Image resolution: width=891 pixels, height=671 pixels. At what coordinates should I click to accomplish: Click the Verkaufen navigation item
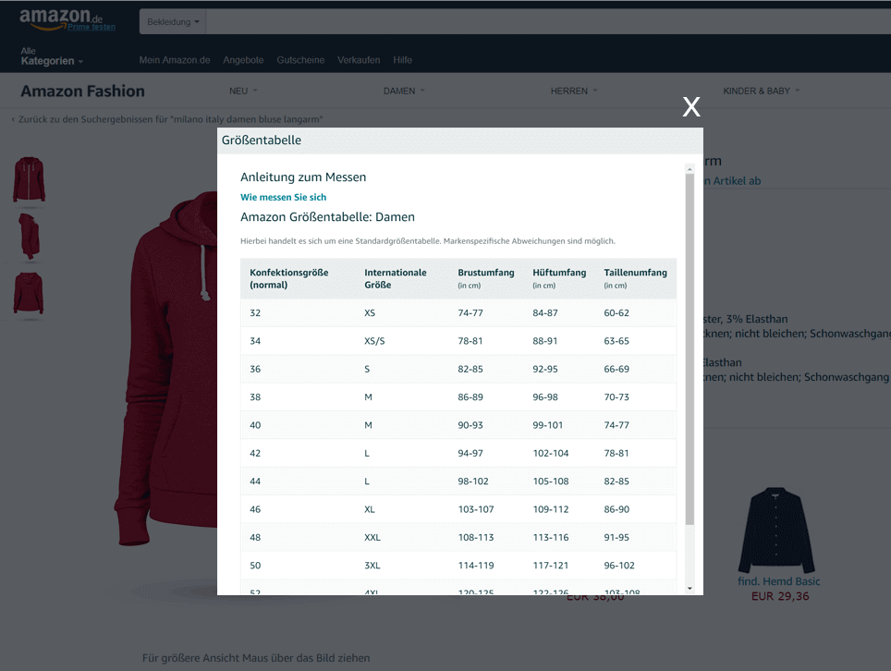click(359, 59)
